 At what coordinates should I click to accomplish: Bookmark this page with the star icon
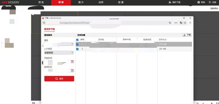[x=185, y=23]
